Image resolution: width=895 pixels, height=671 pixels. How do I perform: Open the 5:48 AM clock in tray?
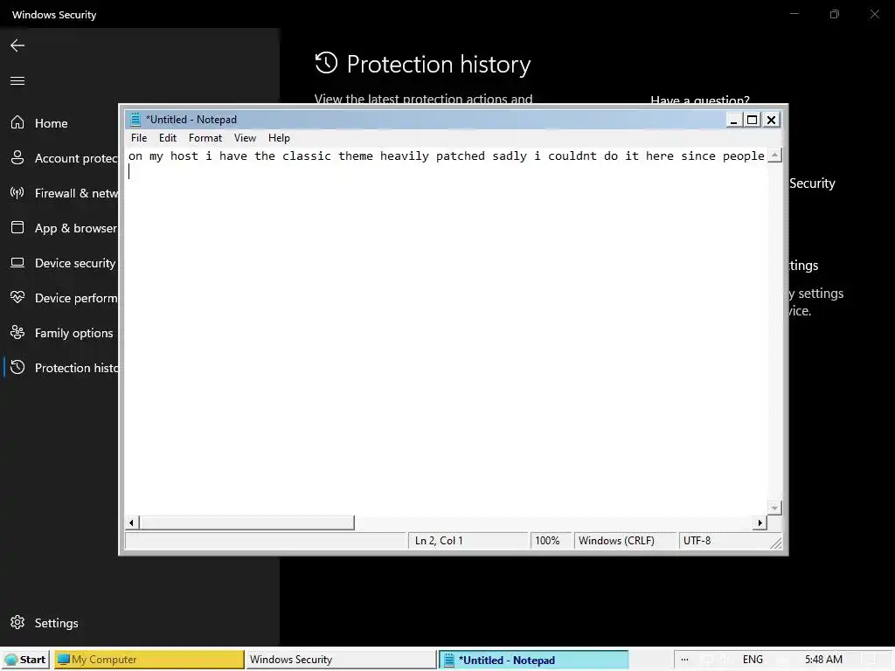823,660
